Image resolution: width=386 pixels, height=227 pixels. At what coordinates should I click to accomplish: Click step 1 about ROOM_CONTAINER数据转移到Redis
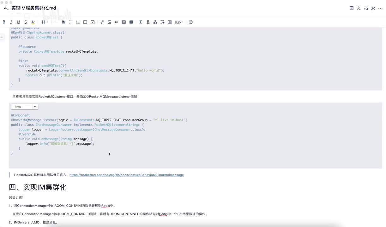(x=62, y=206)
